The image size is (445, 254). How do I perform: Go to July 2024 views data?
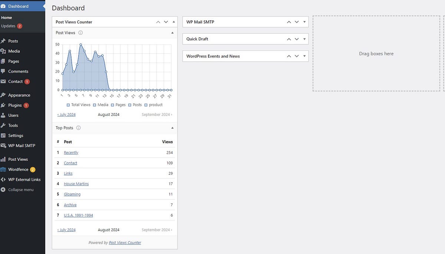pyautogui.click(x=66, y=114)
